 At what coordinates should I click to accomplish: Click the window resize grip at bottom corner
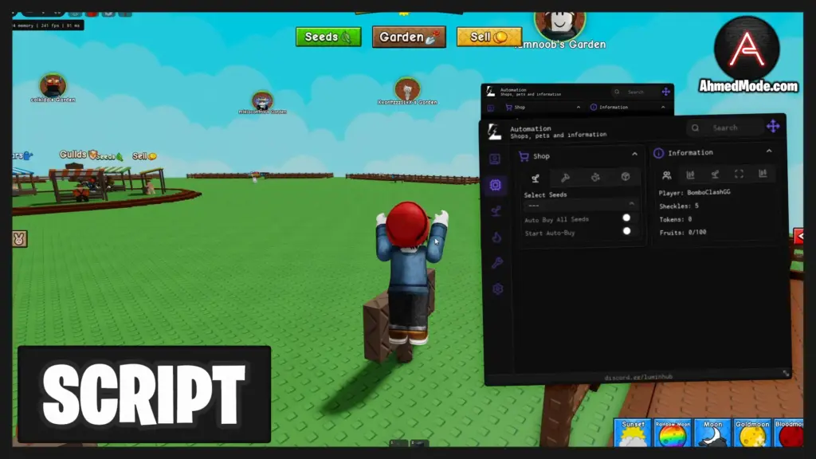786,374
